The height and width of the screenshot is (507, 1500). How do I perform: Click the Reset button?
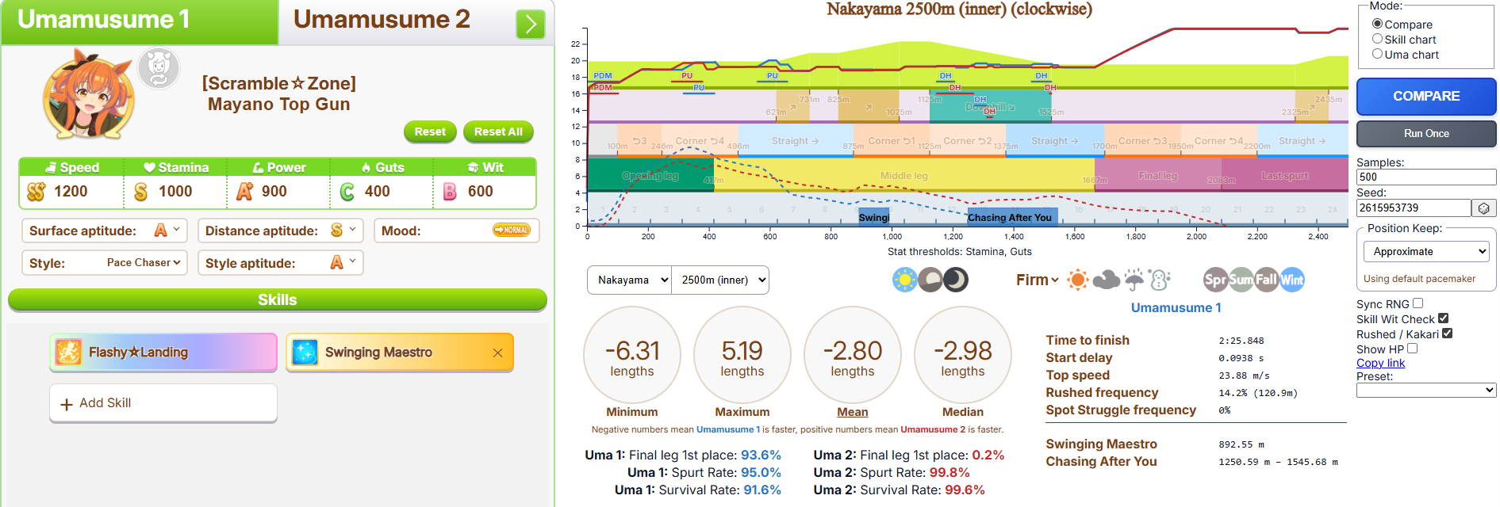430,132
